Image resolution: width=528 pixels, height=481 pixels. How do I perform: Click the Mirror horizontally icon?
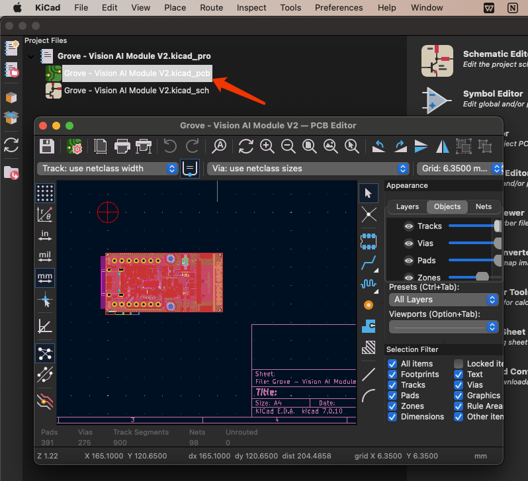[x=443, y=146]
